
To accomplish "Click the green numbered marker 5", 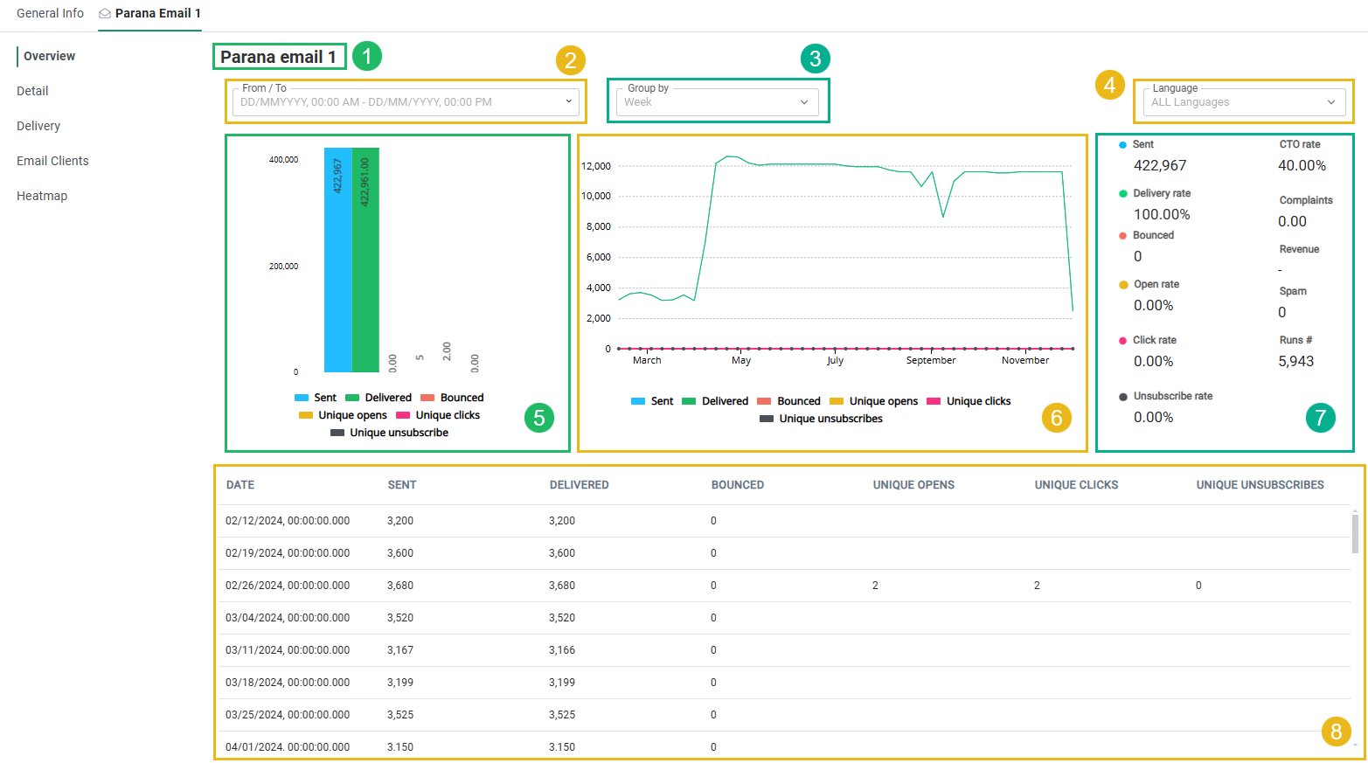I will point(538,418).
